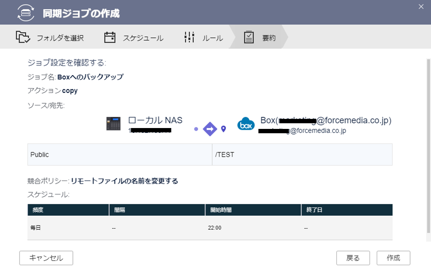
Task: Select the /TEST destination path cell
Action: [x=302, y=155]
